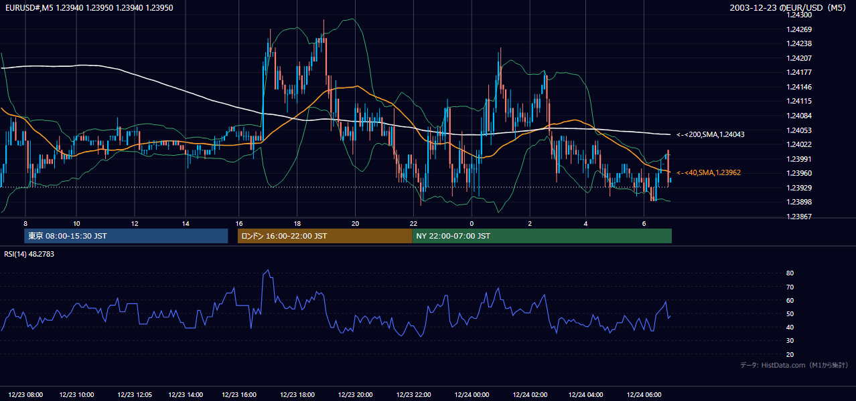Click price axis value 1.23929
856x401 pixels.
[x=798, y=188]
